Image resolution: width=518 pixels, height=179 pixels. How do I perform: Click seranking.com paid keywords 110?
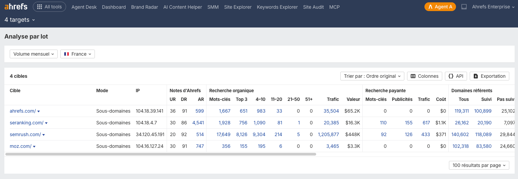click(x=383, y=123)
